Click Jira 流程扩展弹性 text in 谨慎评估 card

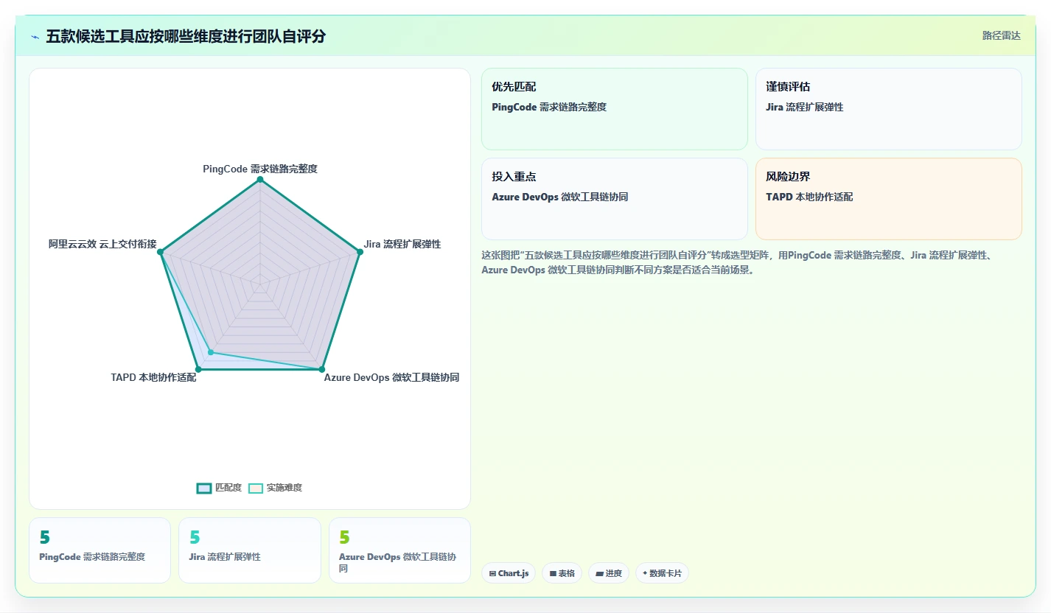coord(805,107)
